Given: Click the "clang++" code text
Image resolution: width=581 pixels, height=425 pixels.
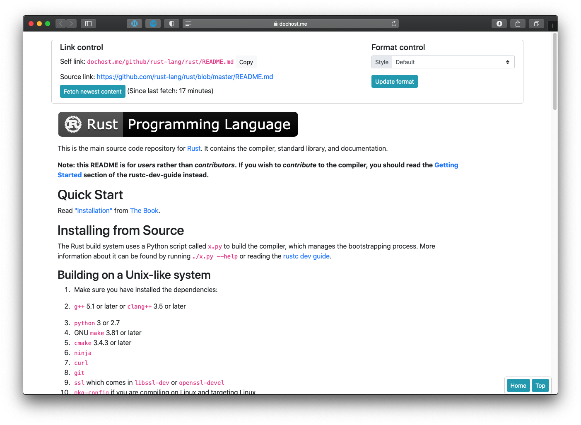Looking at the screenshot, I should pyautogui.click(x=140, y=307).
